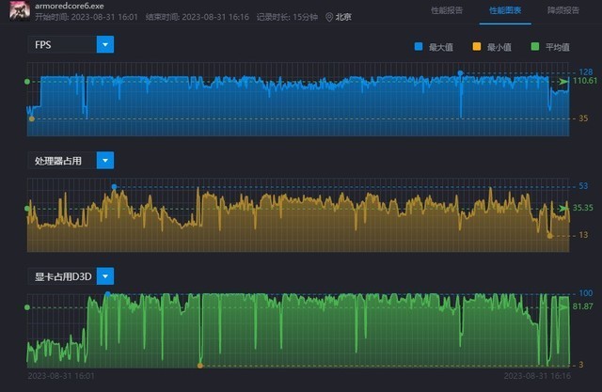Click the start time 2023-08-31 16:01 in header
This screenshot has width=602, height=392.
pyautogui.click(x=87, y=17)
